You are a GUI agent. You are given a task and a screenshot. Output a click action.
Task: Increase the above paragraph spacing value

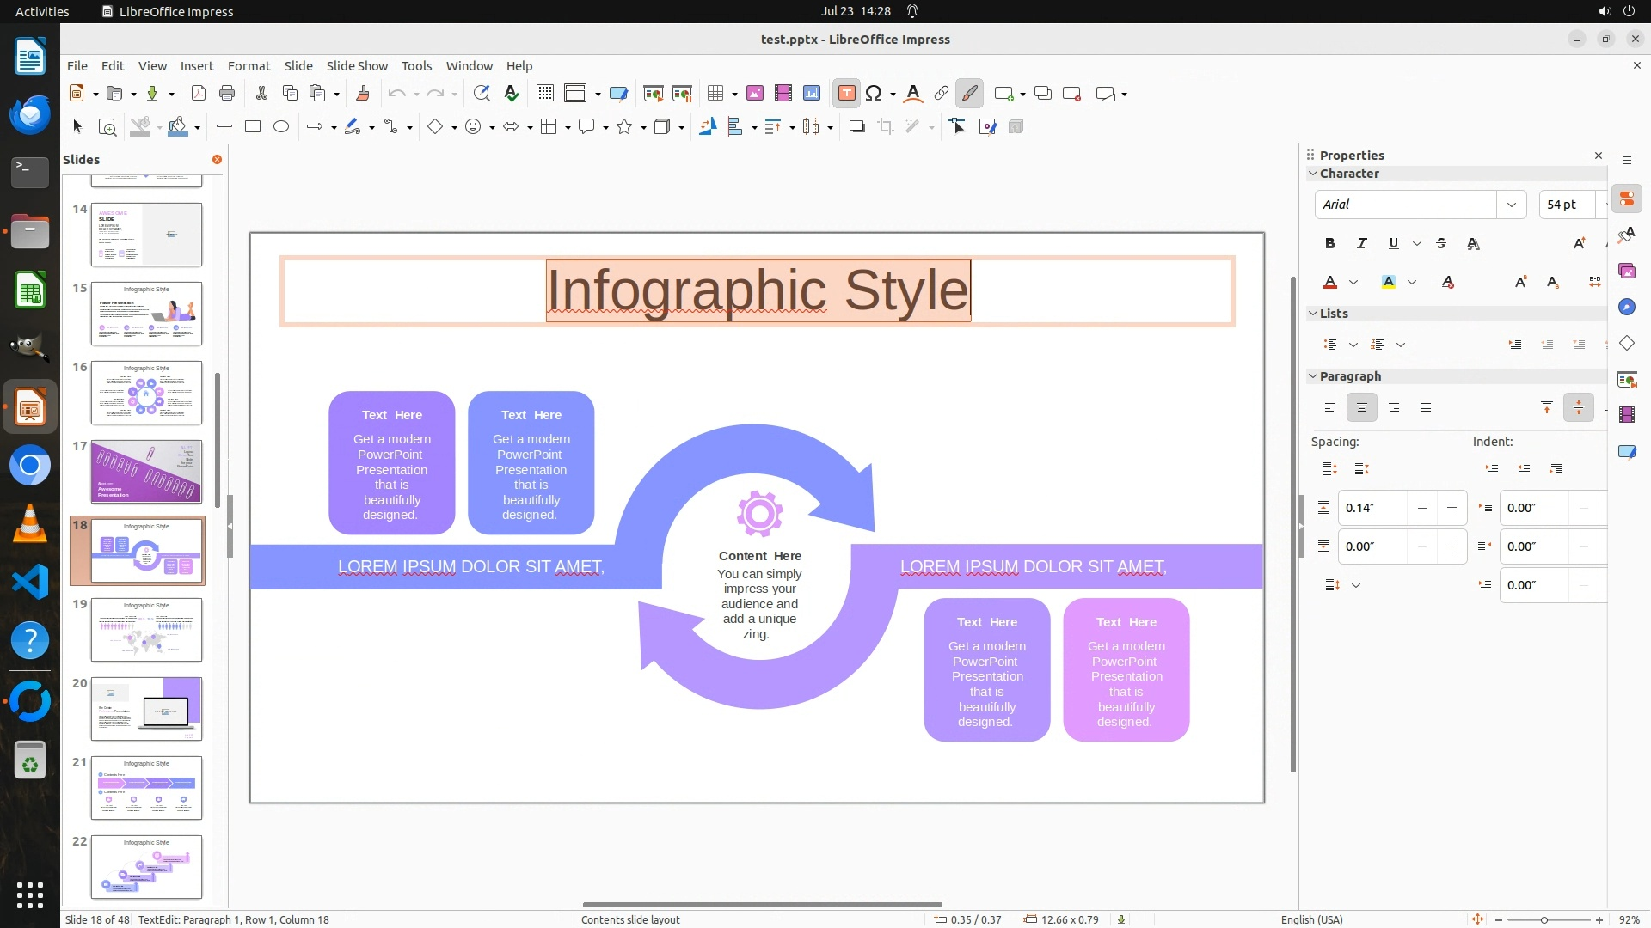click(1452, 508)
